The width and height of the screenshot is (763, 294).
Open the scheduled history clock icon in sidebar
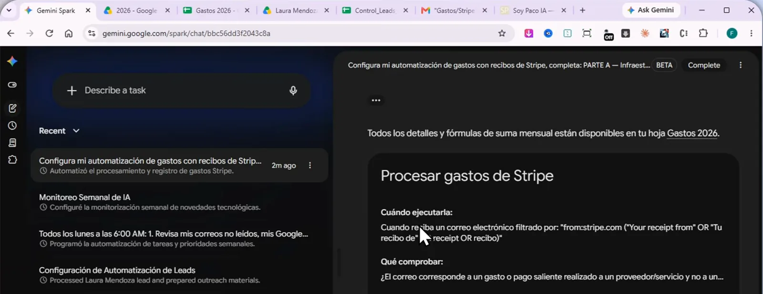pos(12,126)
